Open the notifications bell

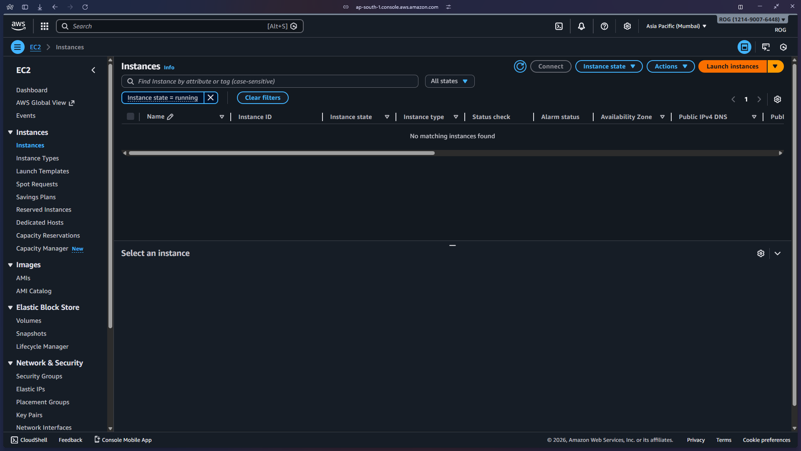582,26
